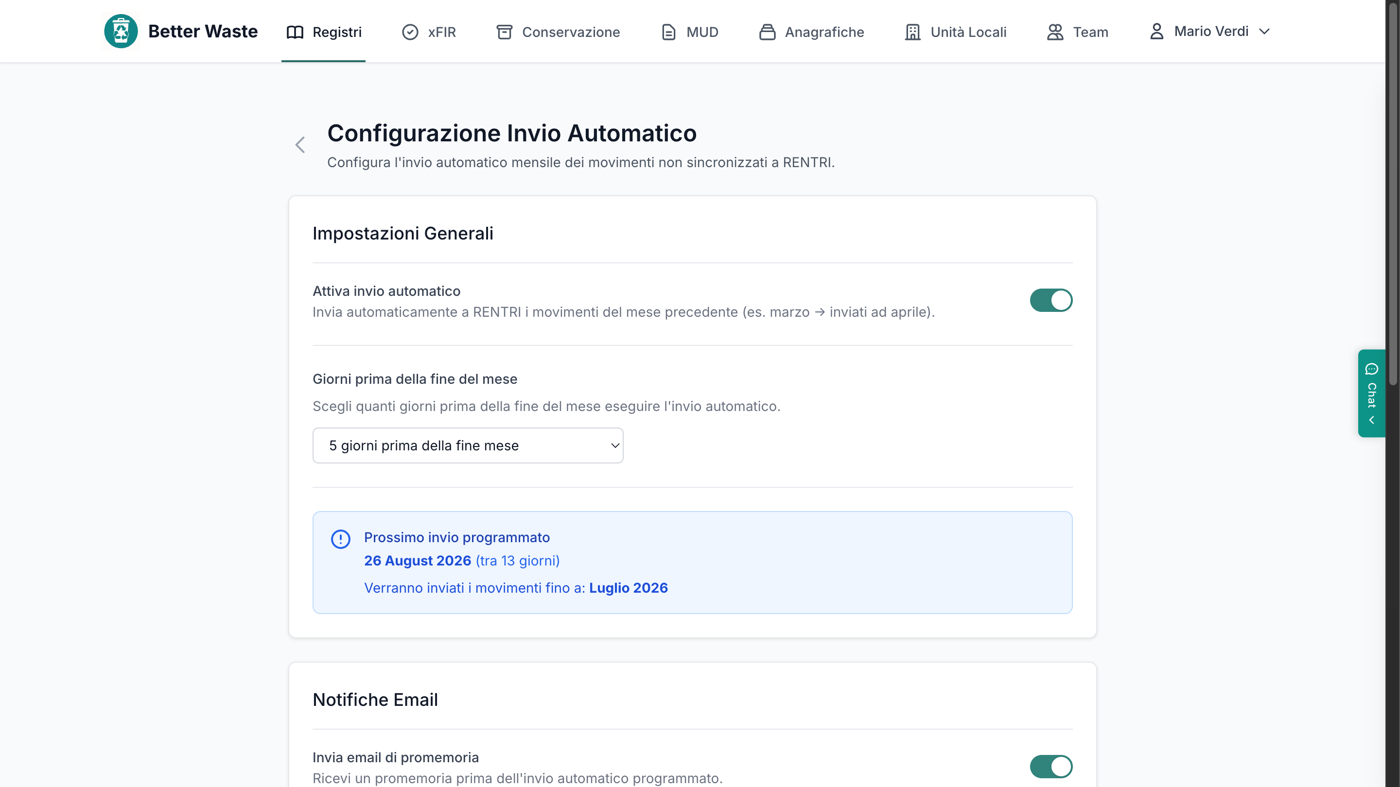Open the Registri tab
This screenshot has height=787, width=1400.
point(323,32)
